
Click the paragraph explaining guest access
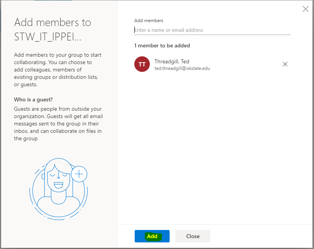click(58, 124)
